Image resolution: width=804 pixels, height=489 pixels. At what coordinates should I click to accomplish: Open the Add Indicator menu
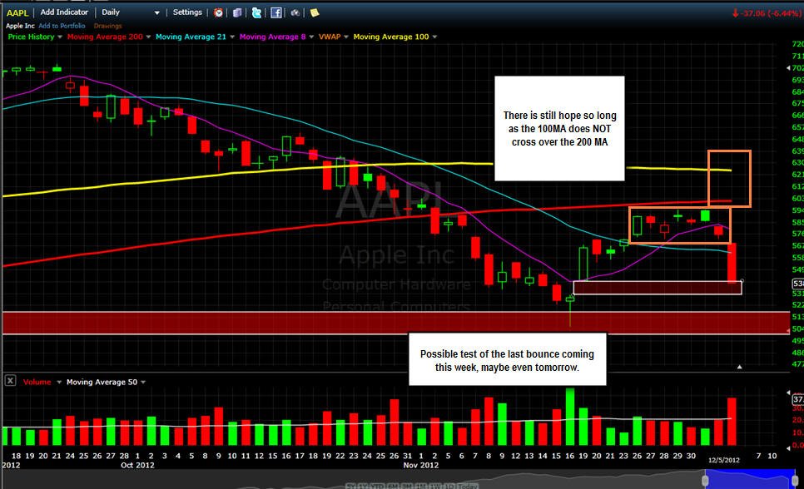(x=64, y=12)
